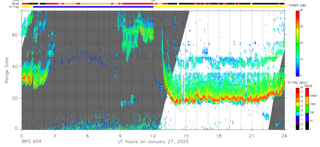Click the x-axis tick label '12'
Screen dimensions: 320x147
click(x=153, y=136)
